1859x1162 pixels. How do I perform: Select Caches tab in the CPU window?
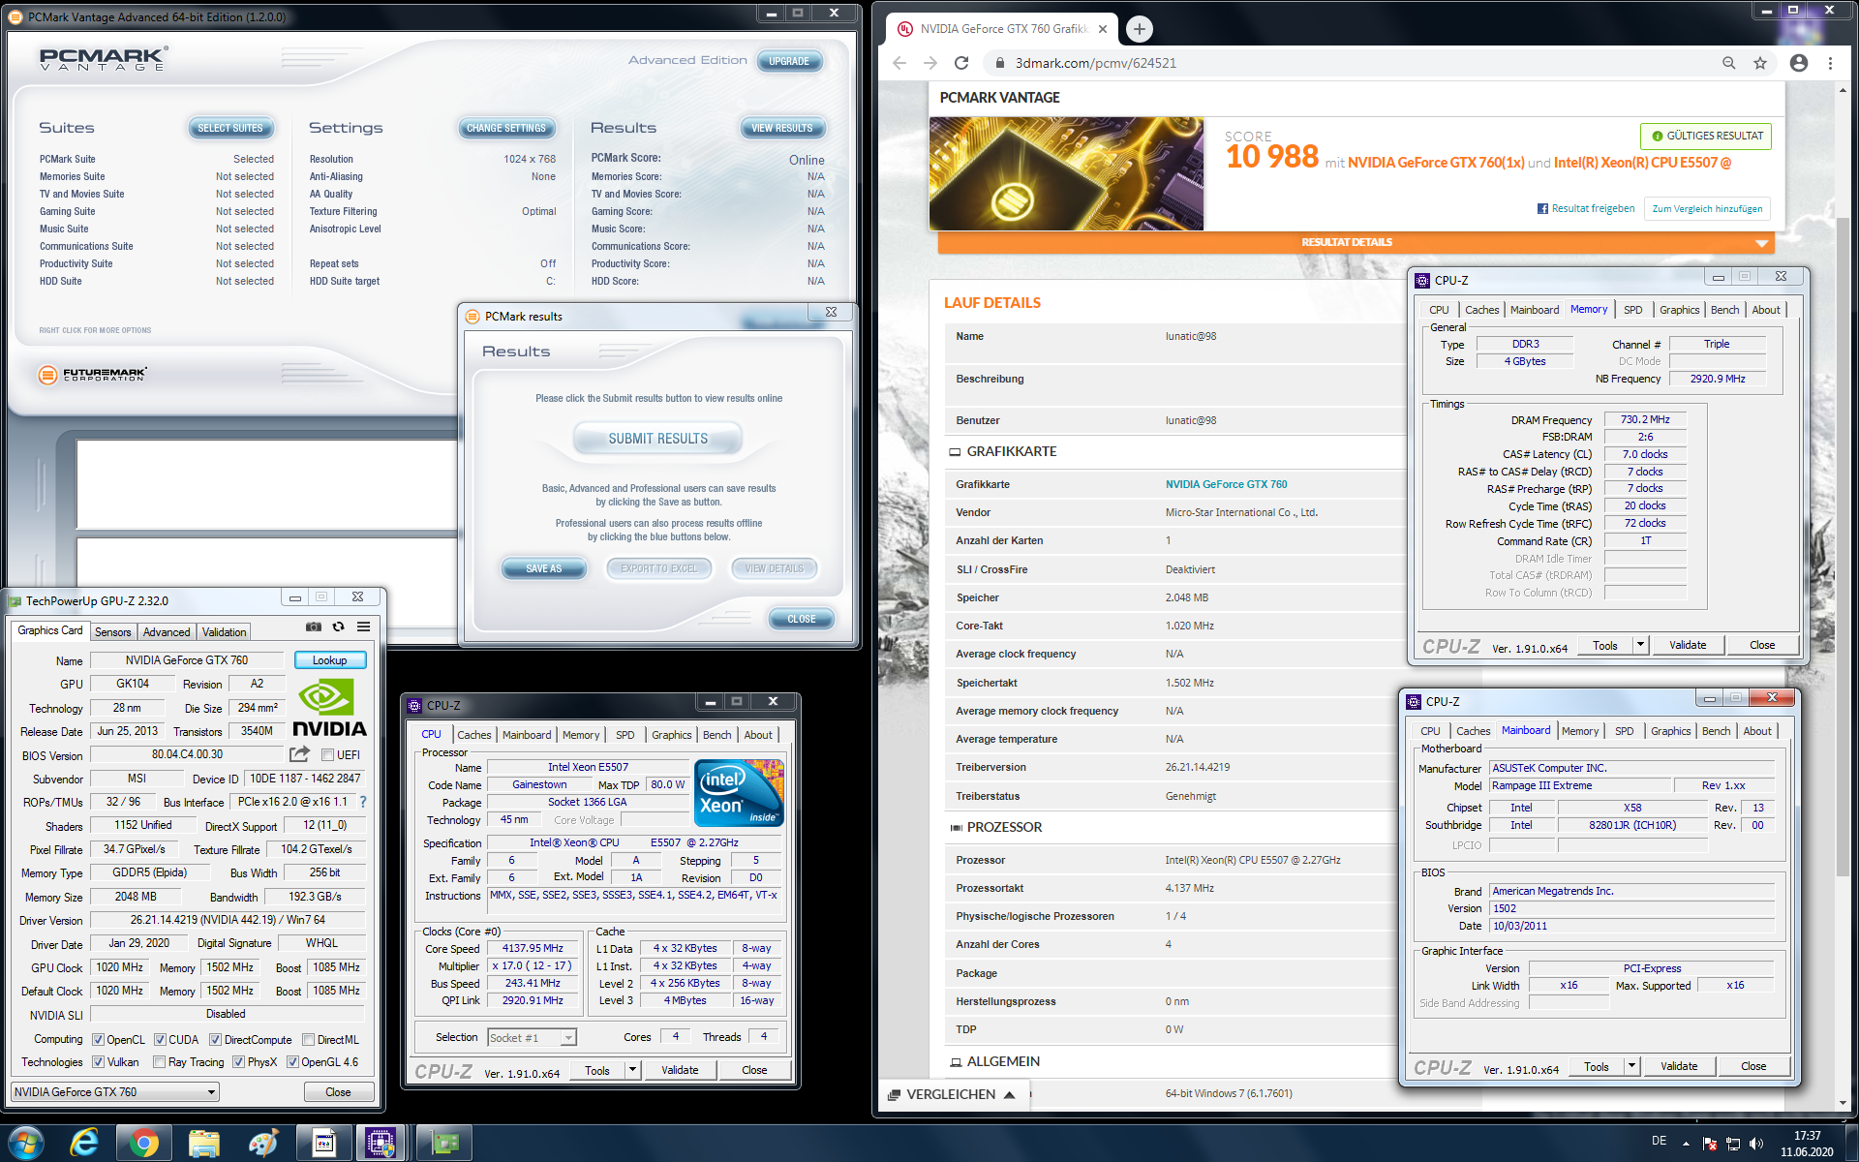pos(474,735)
